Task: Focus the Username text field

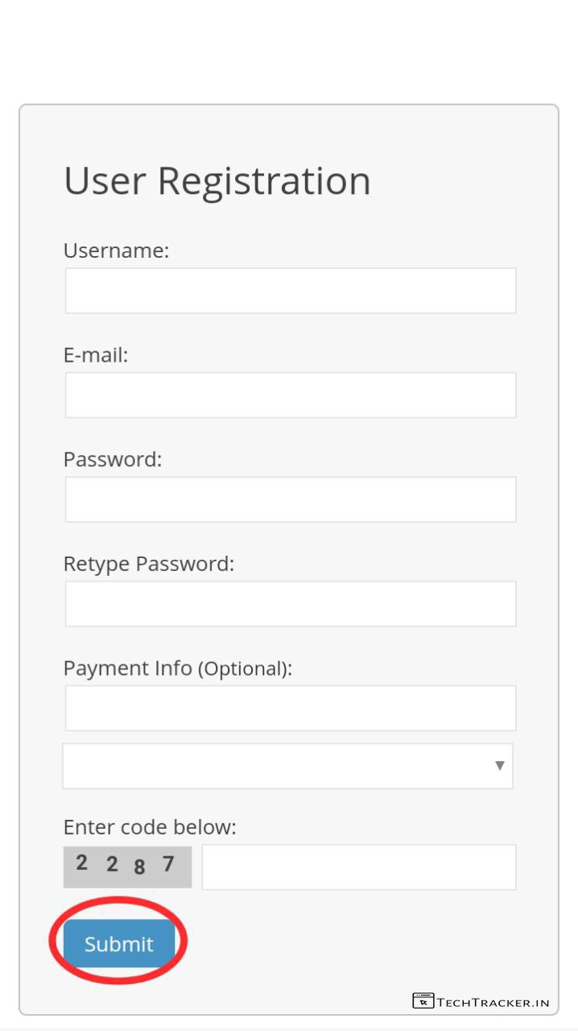Action: click(x=290, y=291)
